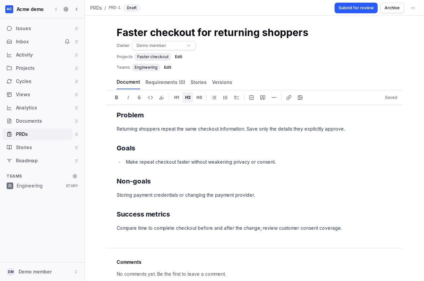The width and height of the screenshot is (424, 281).
Task: Insert a blockquote
Action: click(x=263, y=98)
